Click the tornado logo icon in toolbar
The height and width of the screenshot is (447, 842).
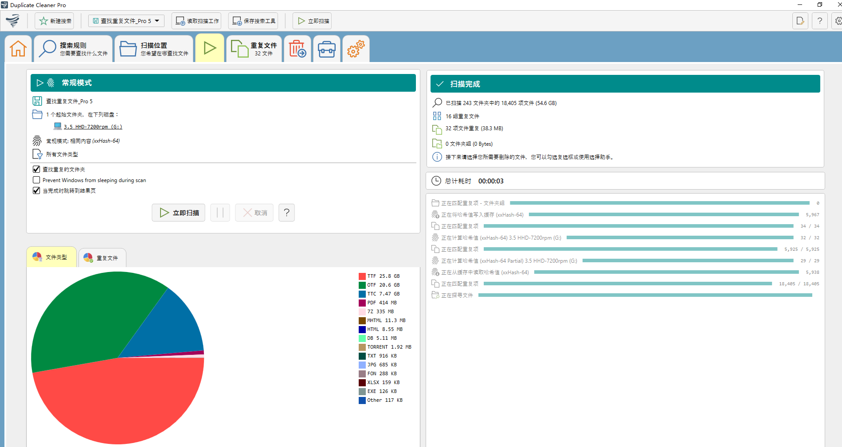click(x=13, y=20)
